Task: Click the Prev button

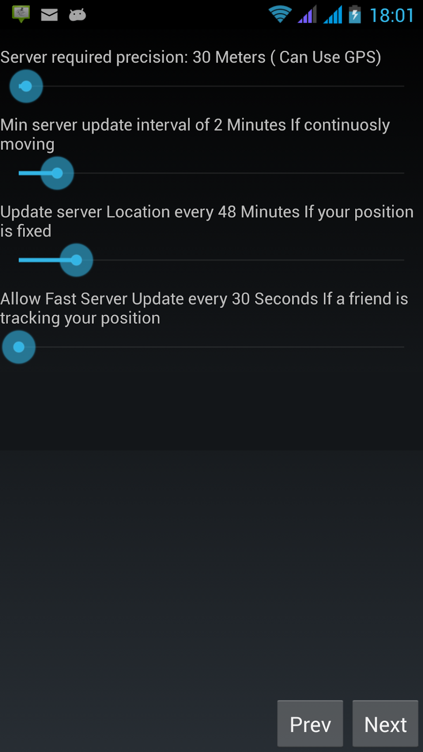Action: point(310,723)
